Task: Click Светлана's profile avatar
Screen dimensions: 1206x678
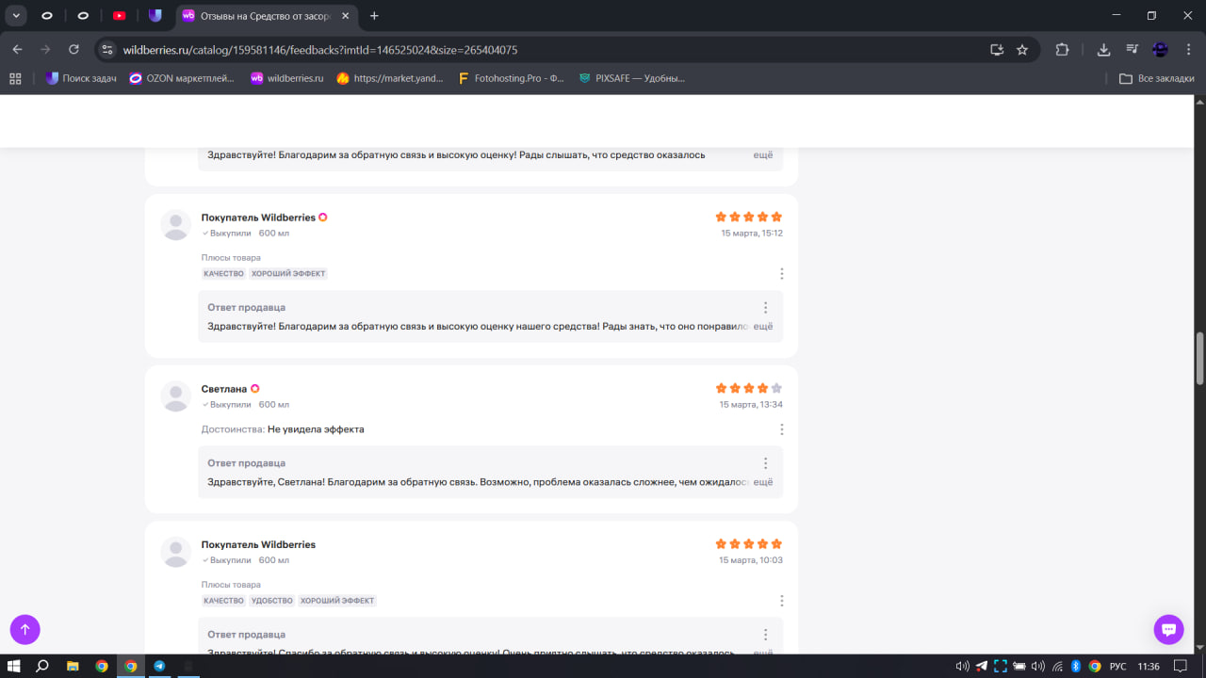Action: point(176,396)
